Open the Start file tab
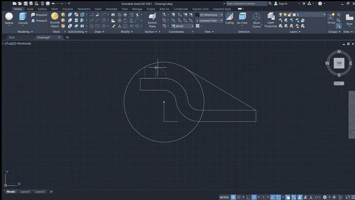The image size is (355, 200). pyautogui.click(x=12, y=37)
